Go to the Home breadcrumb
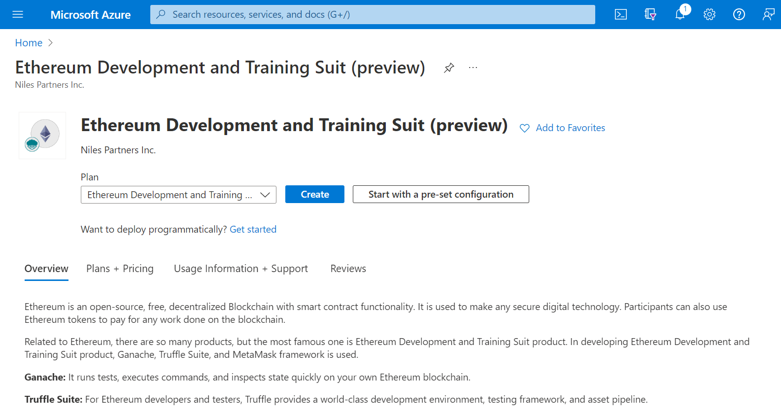The height and width of the screenshot is (416, 781). [29, 43]
